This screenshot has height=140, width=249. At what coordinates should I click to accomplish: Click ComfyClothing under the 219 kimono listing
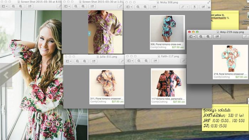222,77
